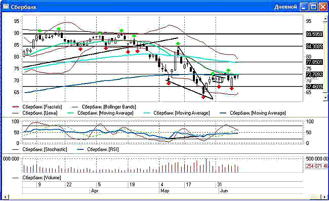Click the May month label on time axis
Image resolution: width=329 pixels, height=201 pixels.
[x=165, y=191]
